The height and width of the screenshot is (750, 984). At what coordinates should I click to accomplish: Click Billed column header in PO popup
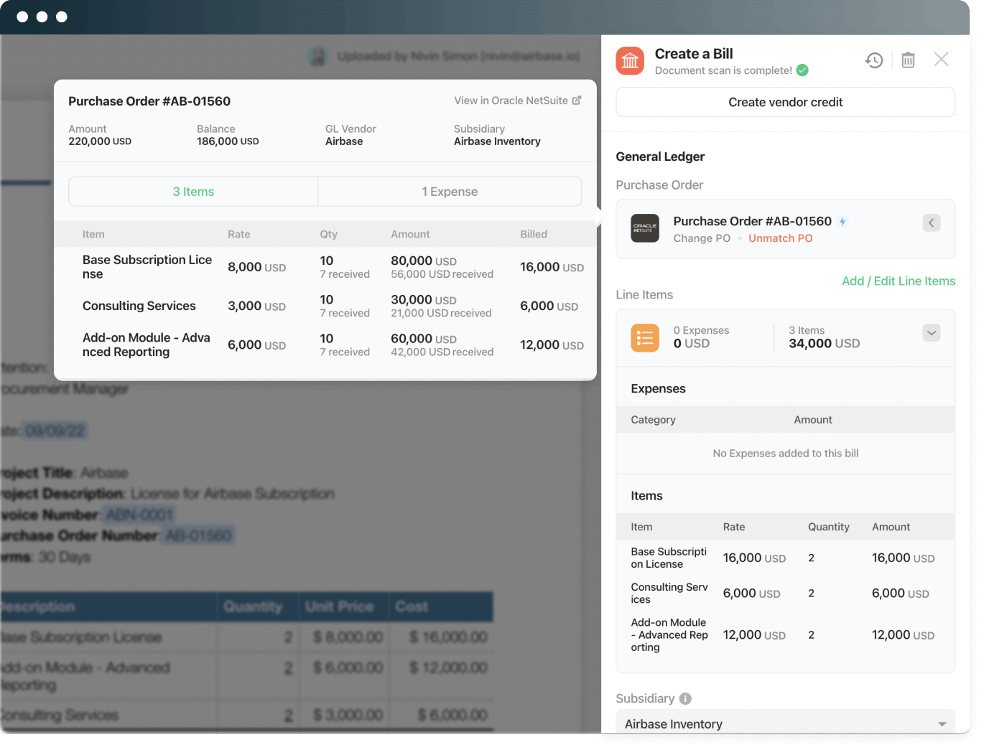(534, 234)
